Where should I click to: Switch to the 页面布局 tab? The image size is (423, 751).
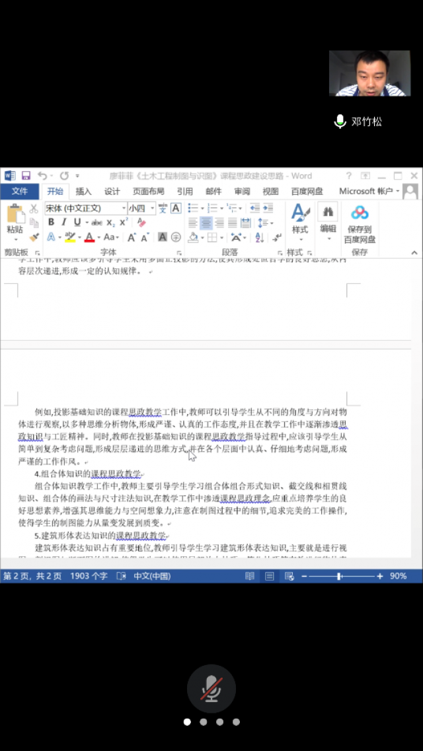148,192
